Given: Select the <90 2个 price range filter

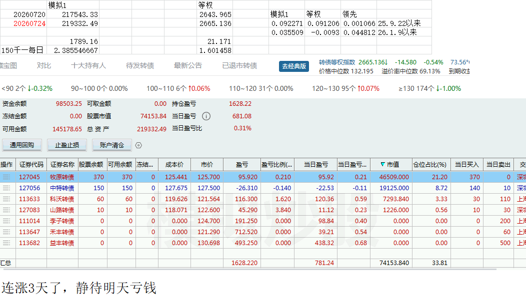Looking at the screenshot, I should (27, 88).
